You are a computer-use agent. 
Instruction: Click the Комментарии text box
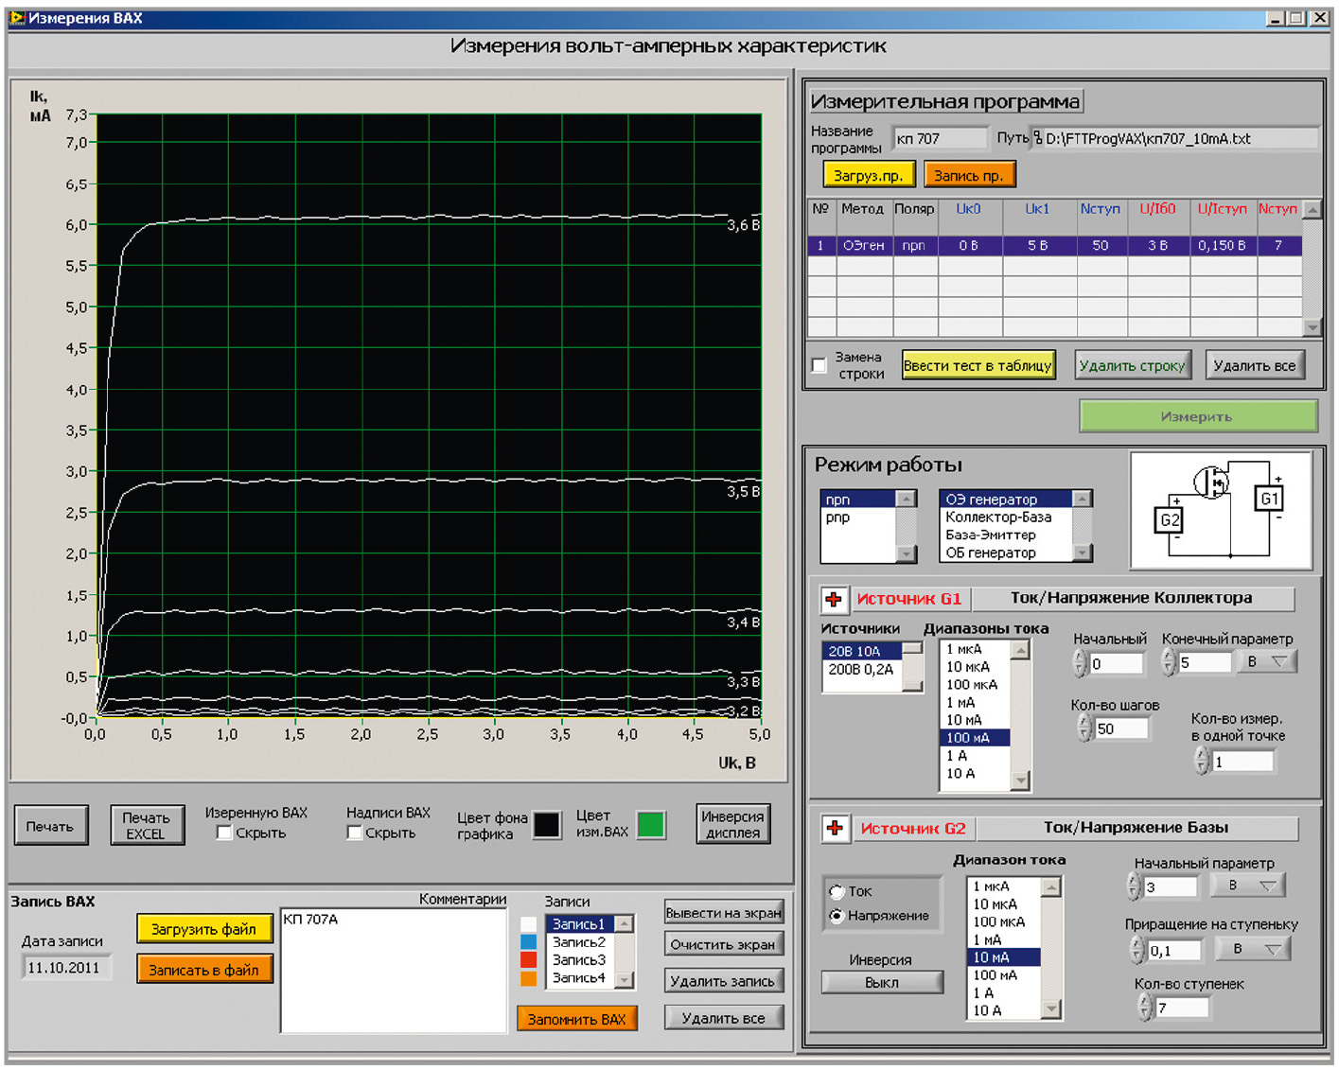pyautogui.click(x=394, y=971)
